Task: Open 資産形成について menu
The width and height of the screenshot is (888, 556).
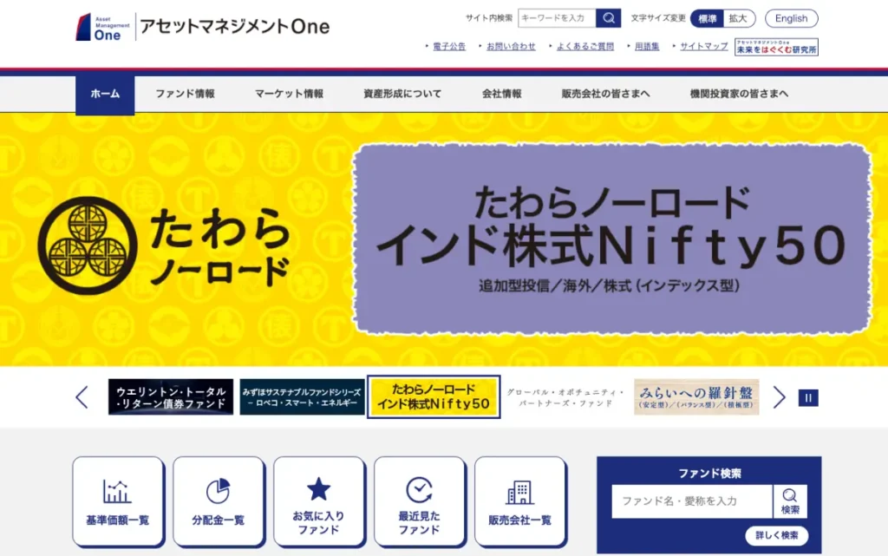Action: coord(402,94)
